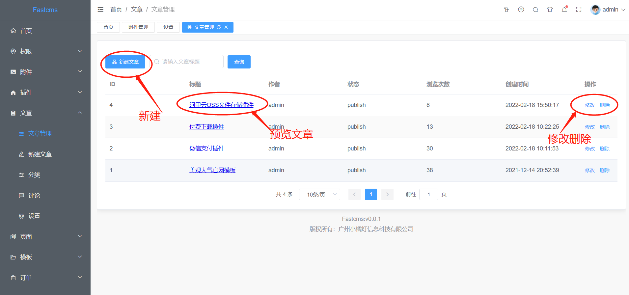Refresh the 文章管理 tab
629x295 pixels.
tap(219, 27)
